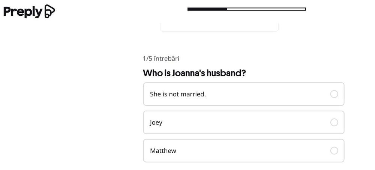
Task: Click the "Joey" answer label text
Action: point(156,123)
